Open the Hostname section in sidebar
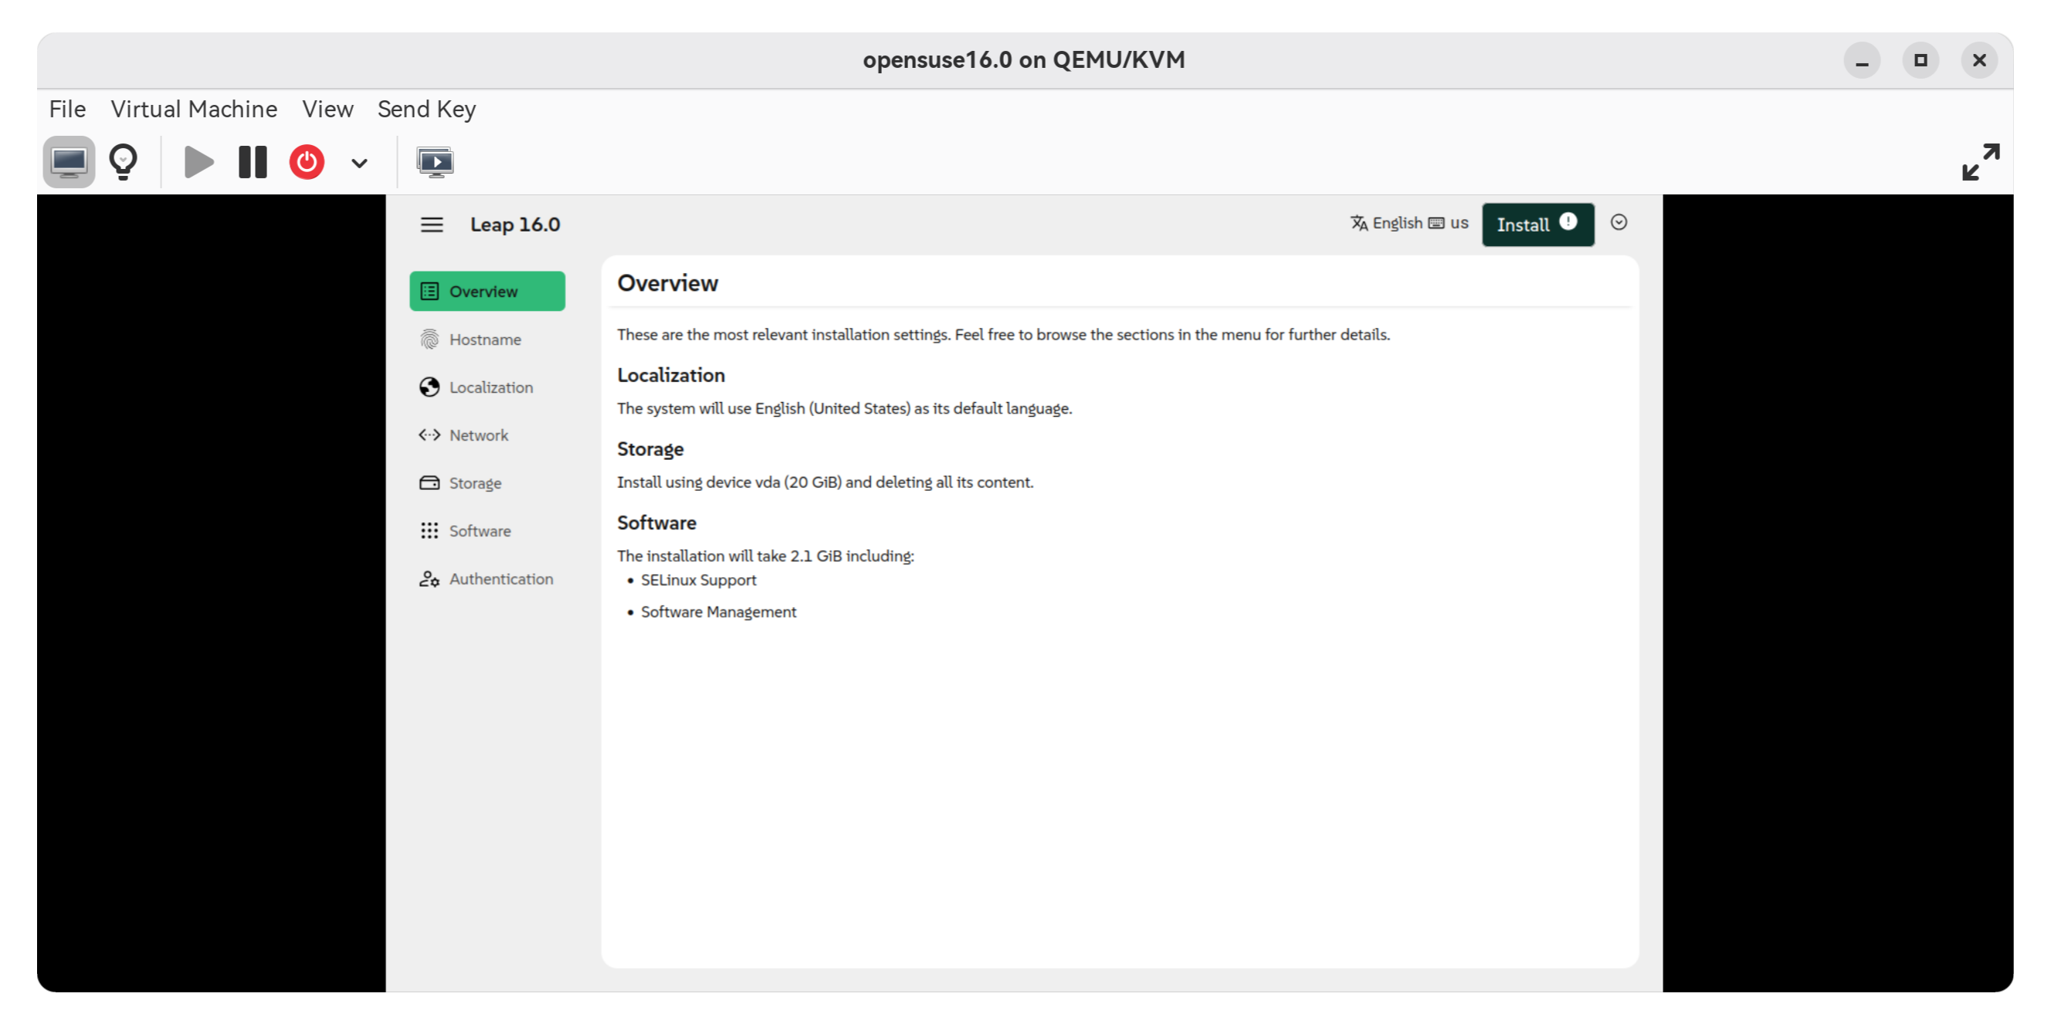This screenshot has height=1034, width=2051. 484,340
